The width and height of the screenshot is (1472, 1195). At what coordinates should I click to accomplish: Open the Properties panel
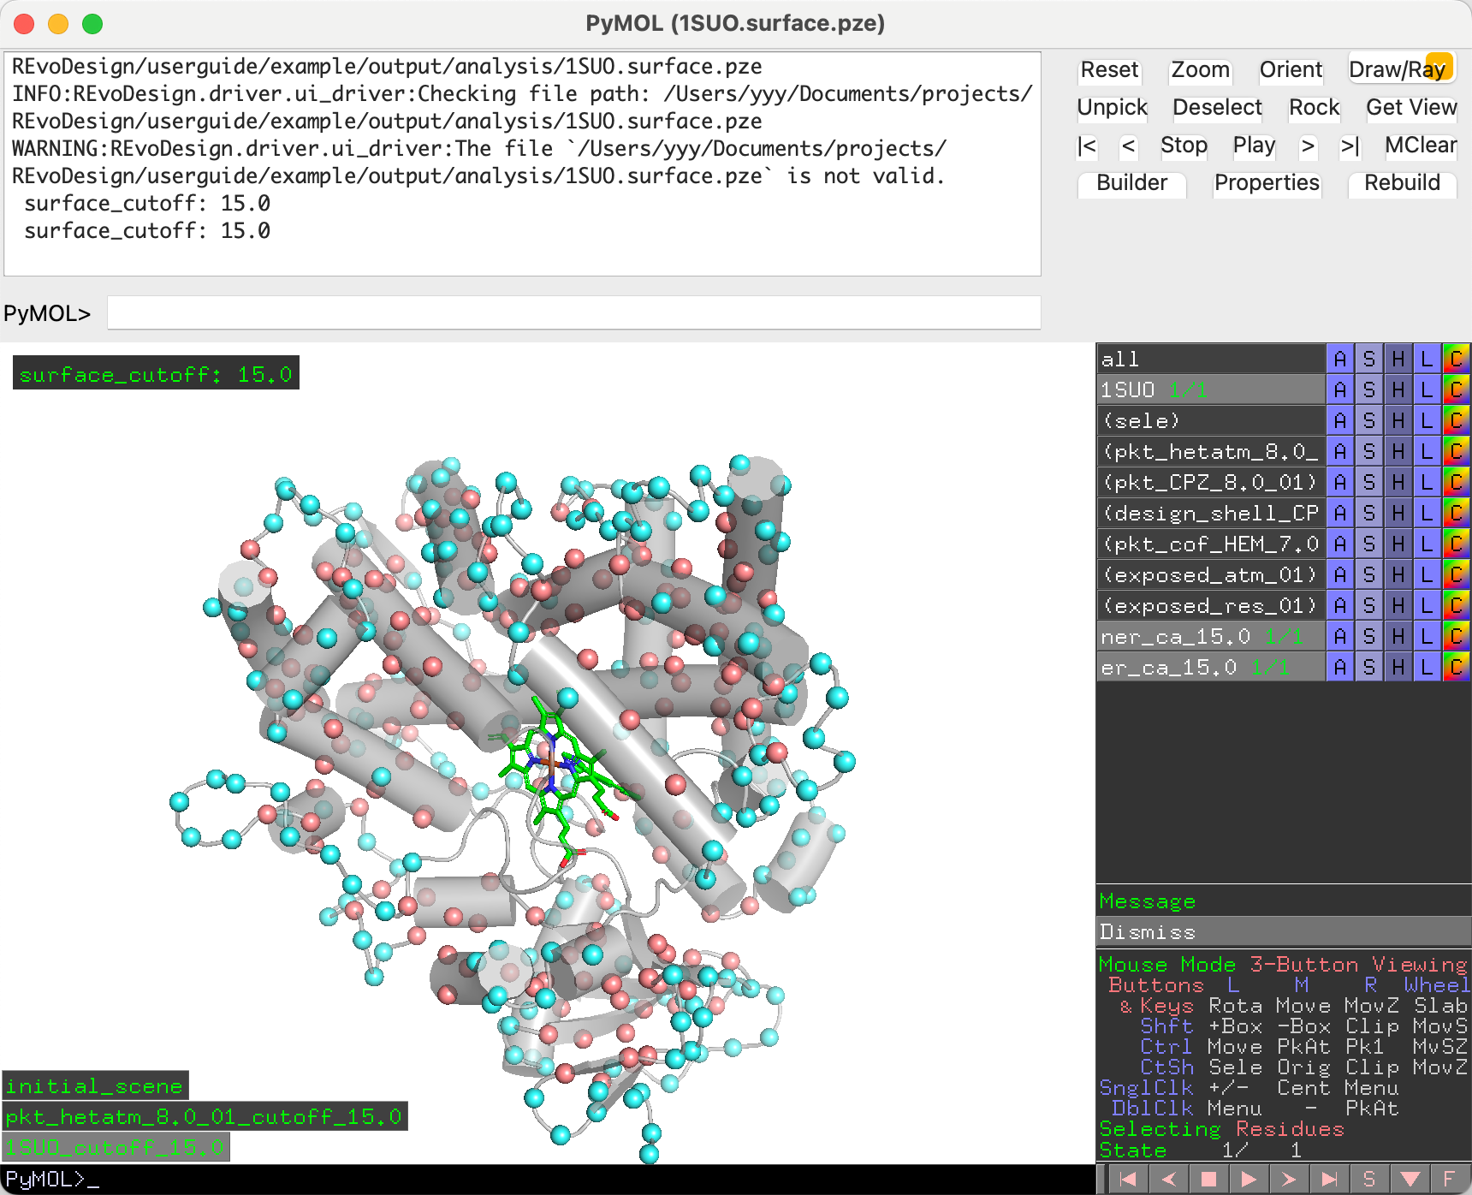tap(1267, 183)
